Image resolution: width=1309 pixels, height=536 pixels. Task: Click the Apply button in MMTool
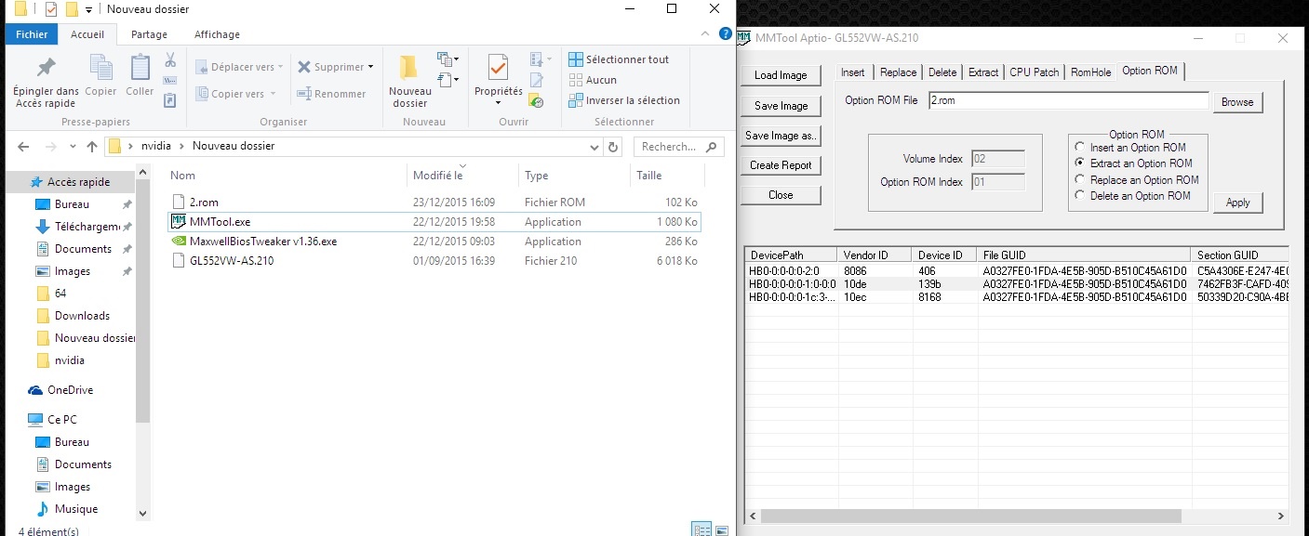click(x=1237, y=203)
